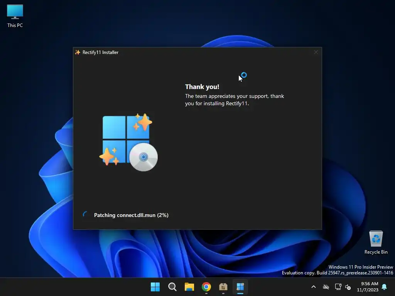The image size is (395, 296).
Task: Launch File Explorer from taskbar
Action: pyautogui.click(x=189, y=287)
